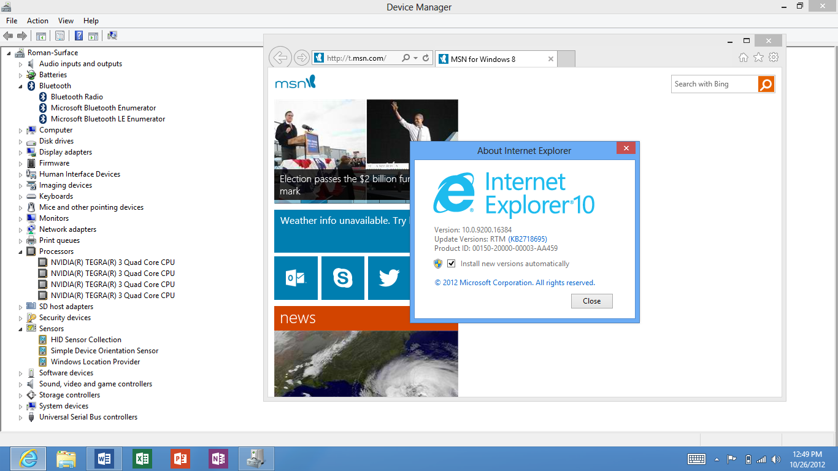Image resolution: width=838 pixels, height=471 pixels.
Task: Select Bluetooth Radio device
Action: click(x=77, y=97)
